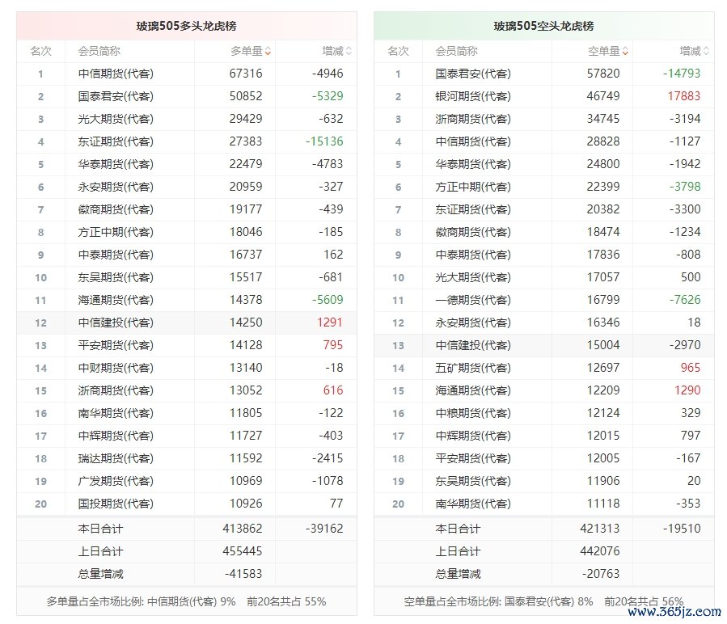This screenshot has height=624, width=727.
Task: Click 国投期货(代客) in long table
Action: point(116,504)
